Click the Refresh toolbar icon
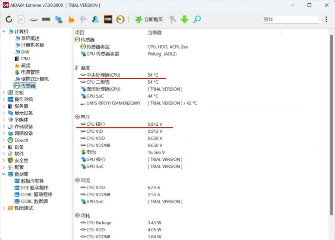 (9, 19)
